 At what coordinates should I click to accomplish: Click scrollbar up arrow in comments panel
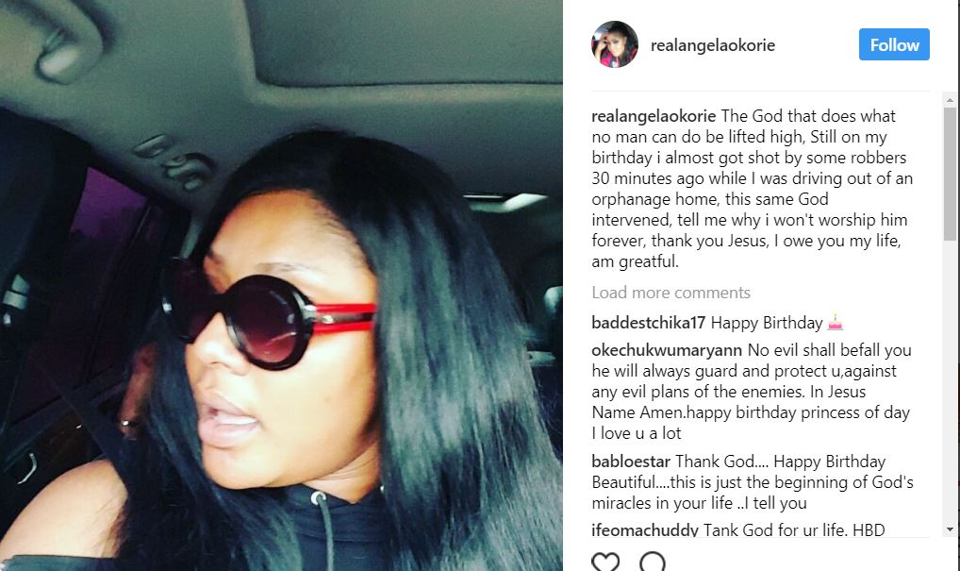point(950,100)
